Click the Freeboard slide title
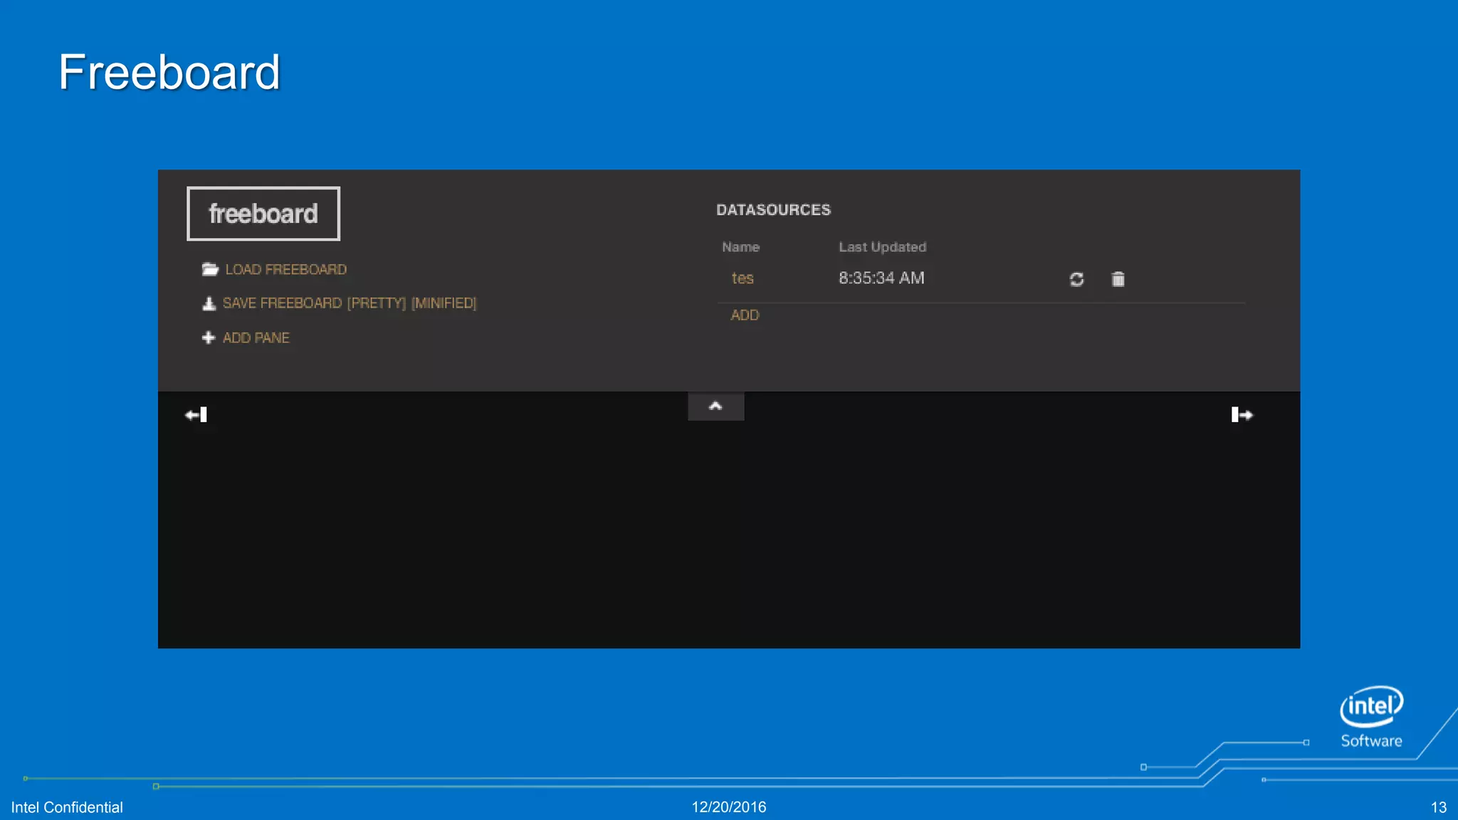This screenshot has width=1458, height=820. point(169,72)
